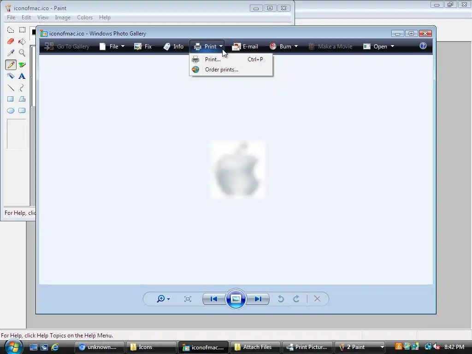Open Paint's File menu
The width and height of the screenshot is (472, 354).
click(x=11, y=18)
